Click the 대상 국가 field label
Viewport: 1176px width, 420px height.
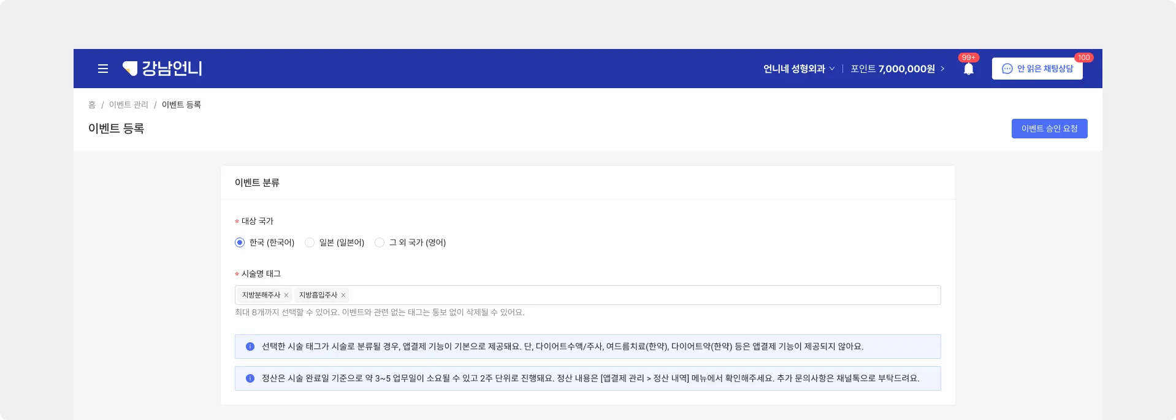(x=258, y=221)
